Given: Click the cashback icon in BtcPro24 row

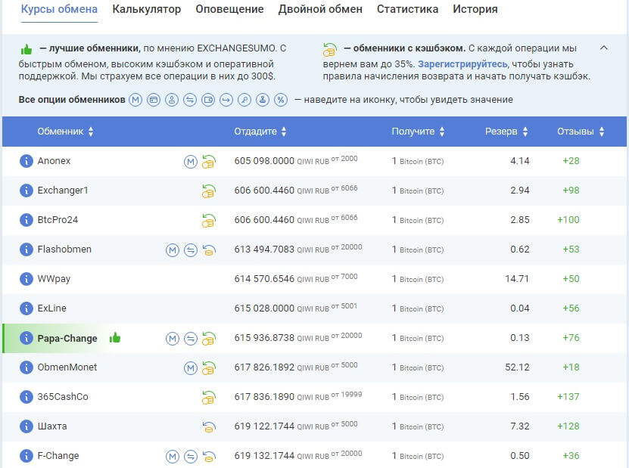Looking at the screenshot, I should click(209, 220).
